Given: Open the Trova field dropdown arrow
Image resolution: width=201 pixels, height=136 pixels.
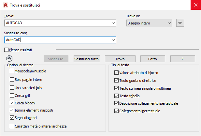Looking at the screenshot, I should point(113,23).
